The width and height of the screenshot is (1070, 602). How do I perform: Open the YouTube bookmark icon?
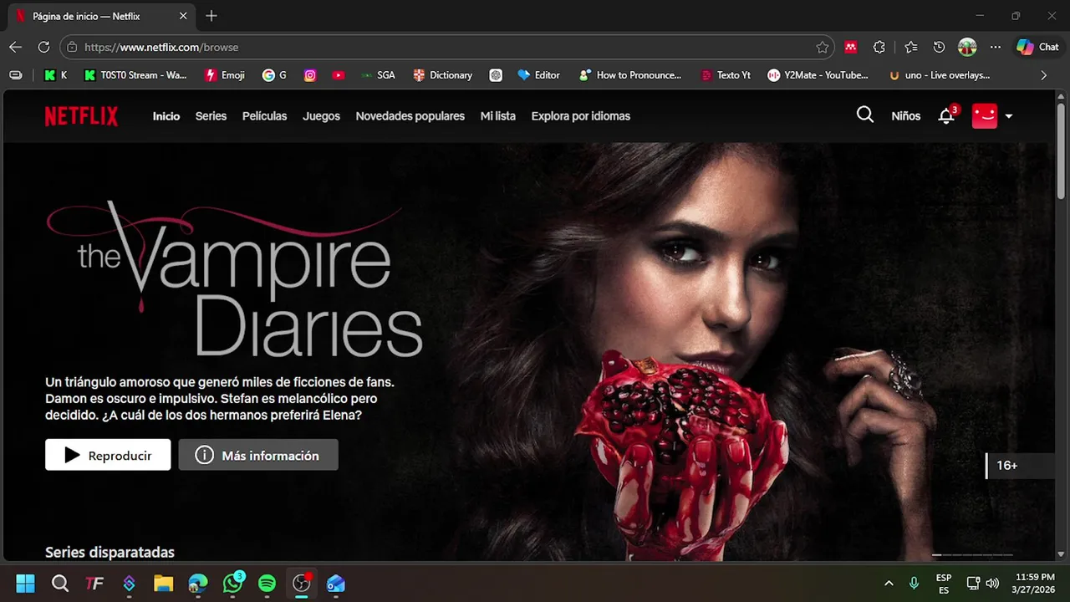338,75
